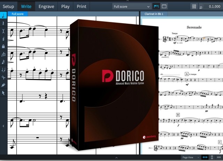Select the tie notes tool
This screenshot has width=223, height=161.
(3, 69)
